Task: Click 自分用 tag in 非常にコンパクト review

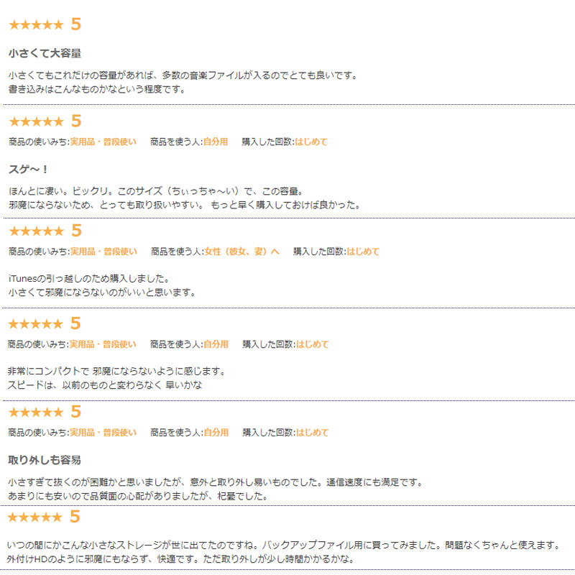Action: (216, 344)
